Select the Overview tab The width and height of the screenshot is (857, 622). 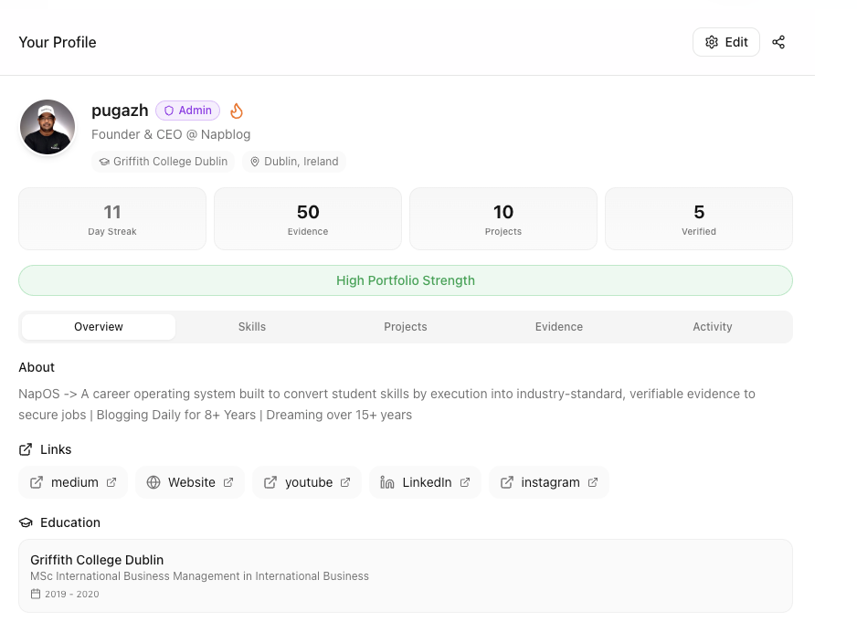[99, 327]
